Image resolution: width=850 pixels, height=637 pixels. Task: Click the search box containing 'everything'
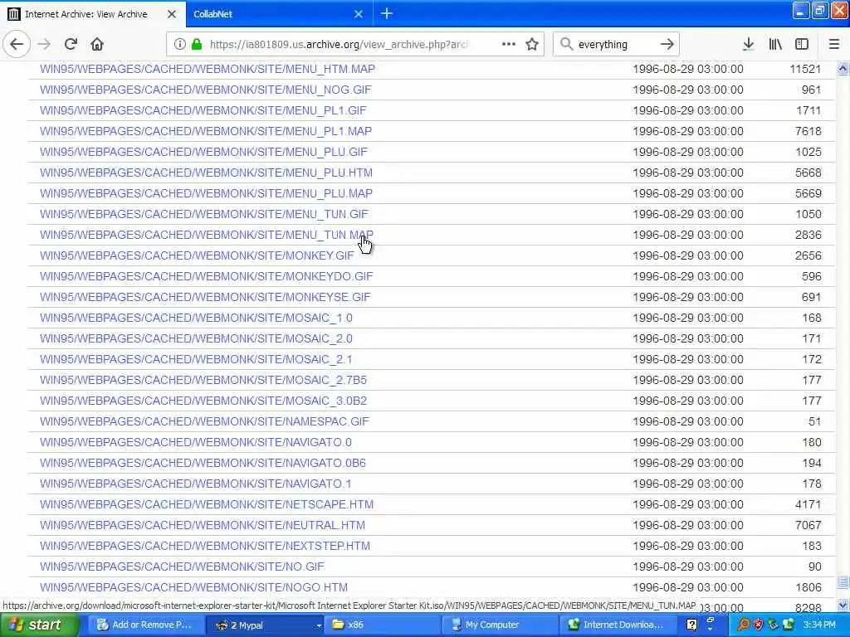615,45
